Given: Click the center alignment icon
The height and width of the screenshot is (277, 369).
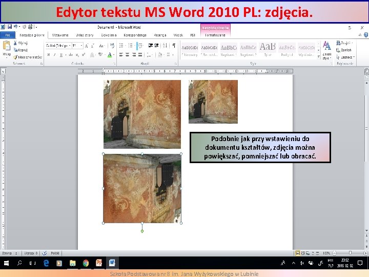Looking at the screenshot, I should [x=127, y=55].
